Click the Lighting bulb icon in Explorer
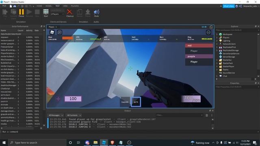This screenshot has width=260, height=146. 221,41
